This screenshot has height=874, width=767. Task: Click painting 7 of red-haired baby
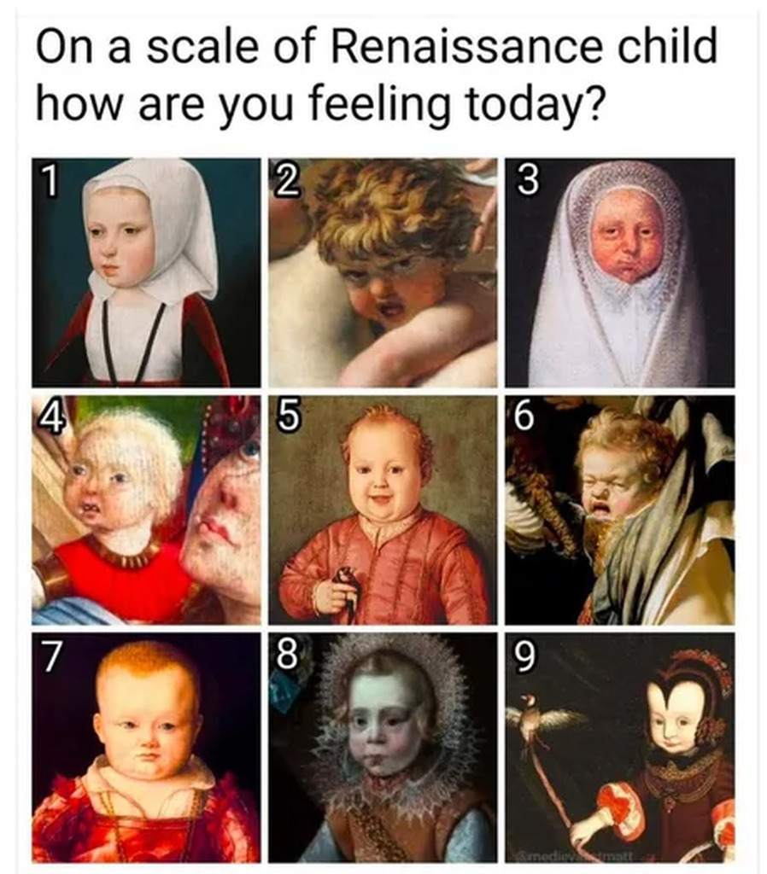coord(146,748)
